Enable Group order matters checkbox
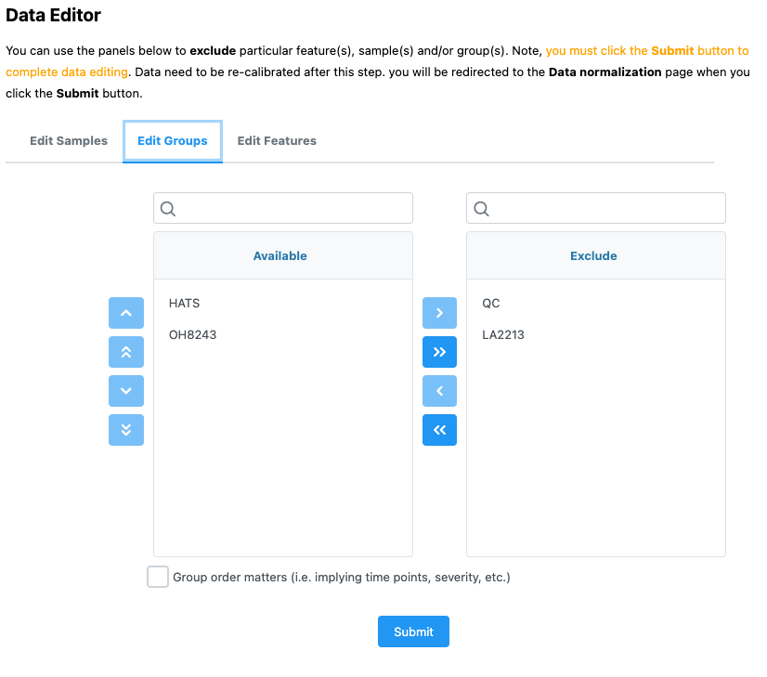 point(158,577)
